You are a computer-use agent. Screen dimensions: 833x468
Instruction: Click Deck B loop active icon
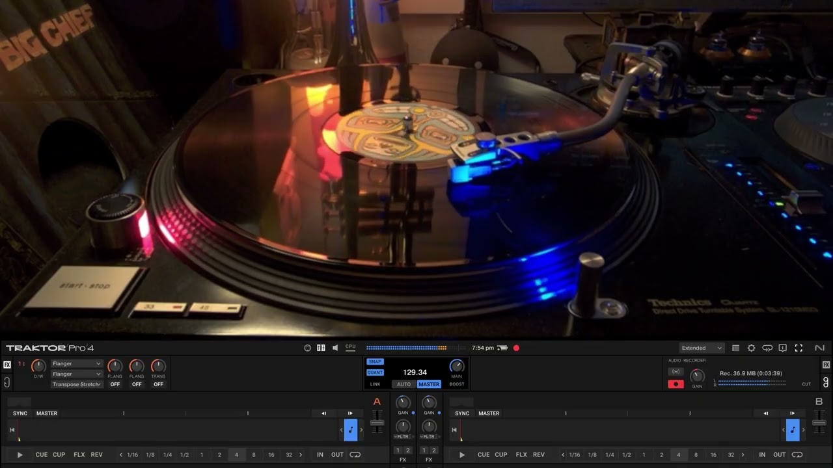(797, 455)
